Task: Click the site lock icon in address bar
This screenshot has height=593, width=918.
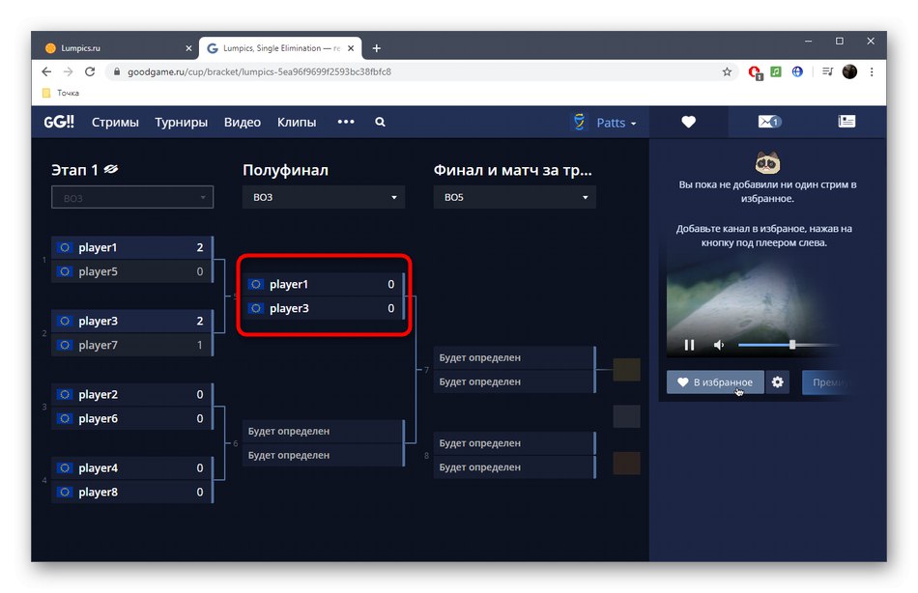Action: point(117,71)
